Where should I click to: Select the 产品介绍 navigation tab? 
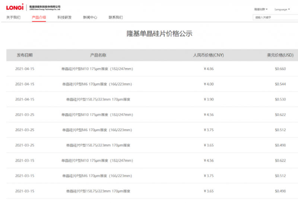(39, 18)
